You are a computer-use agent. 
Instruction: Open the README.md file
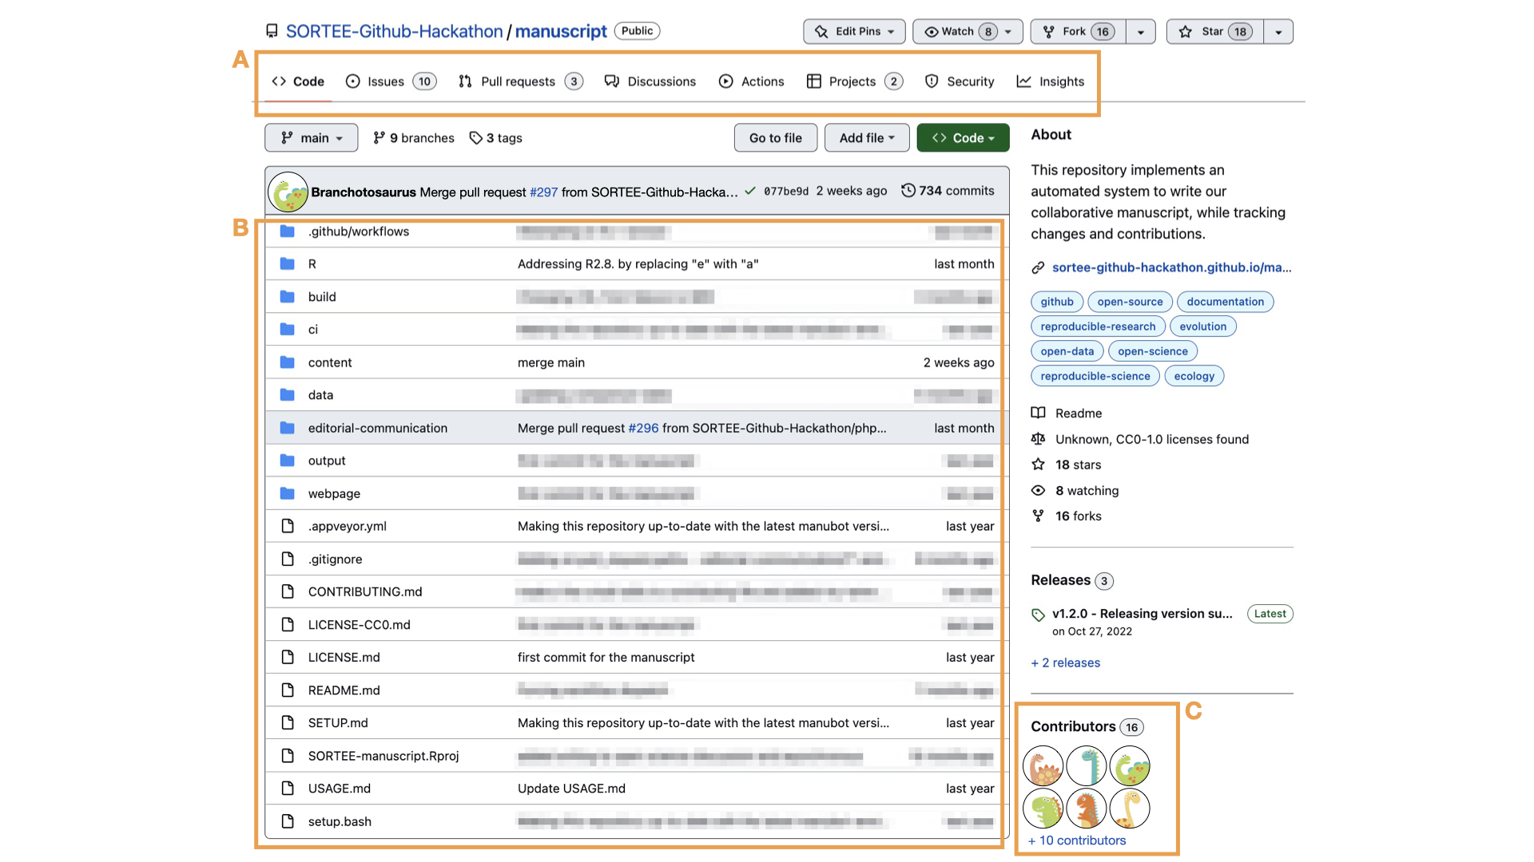344,690
